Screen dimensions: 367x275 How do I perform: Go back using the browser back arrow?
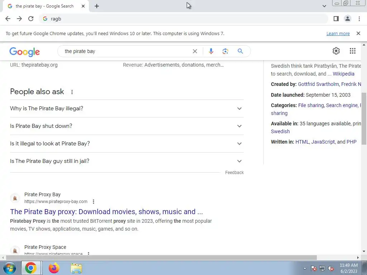8,19
